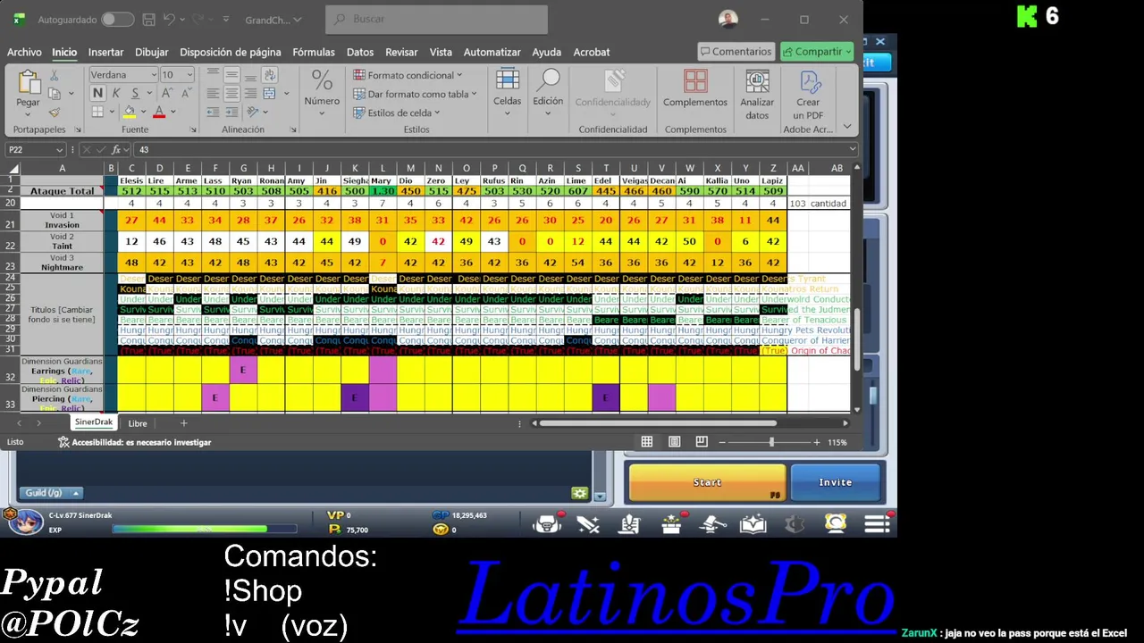Click the Invite button in game window
Viewport: 1144px width, 643px height.
[x=836, y=482]
